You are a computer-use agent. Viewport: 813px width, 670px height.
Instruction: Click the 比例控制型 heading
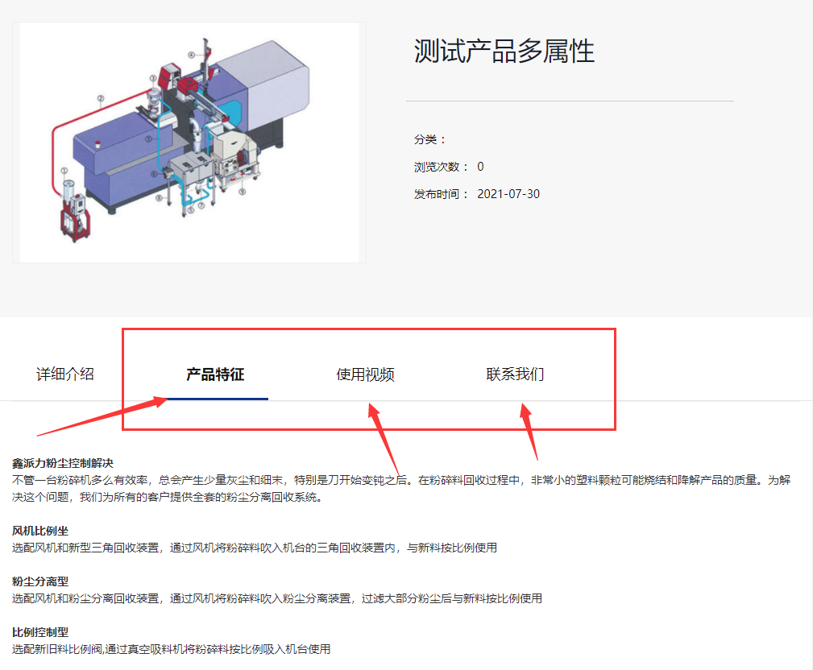40,632
